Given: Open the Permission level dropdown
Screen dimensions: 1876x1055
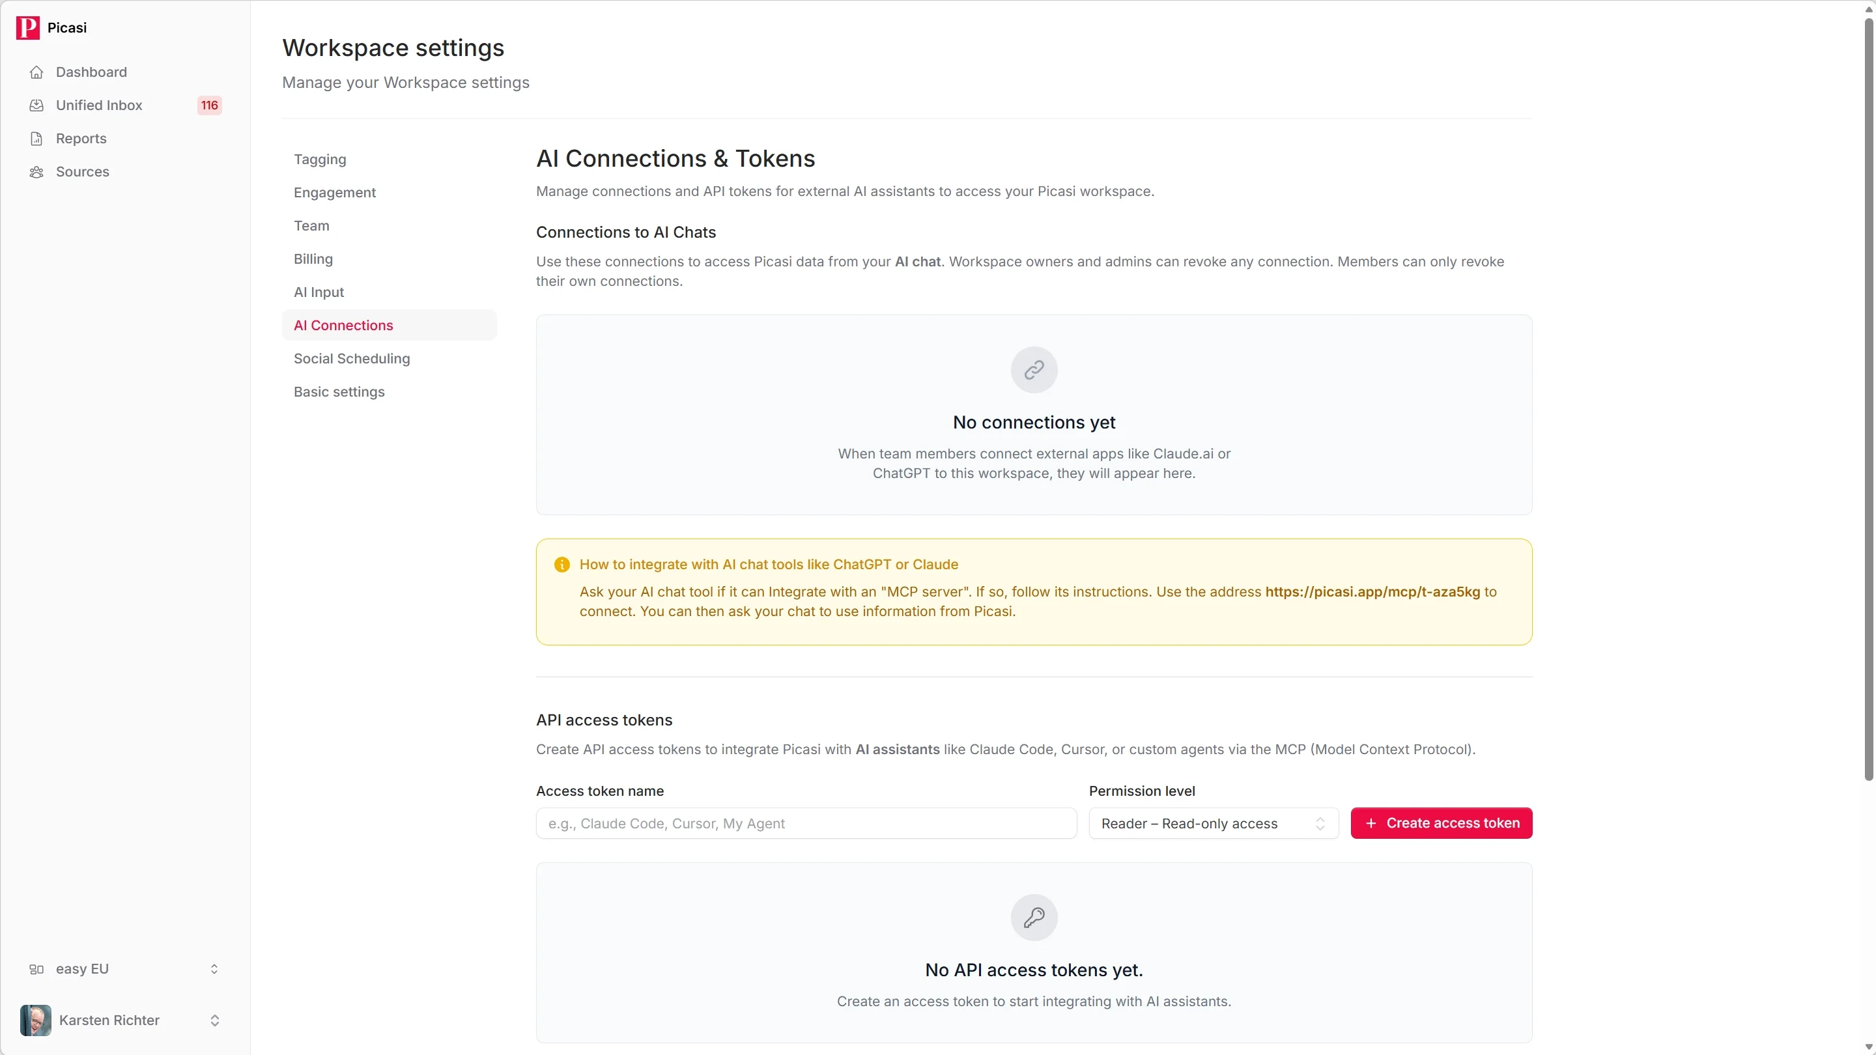Looking at the screenshot, I should 1214,823.
